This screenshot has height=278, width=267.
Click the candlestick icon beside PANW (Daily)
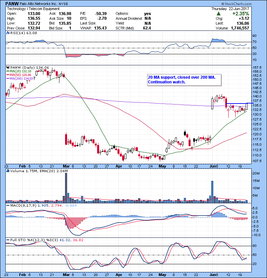coord(8,68)
